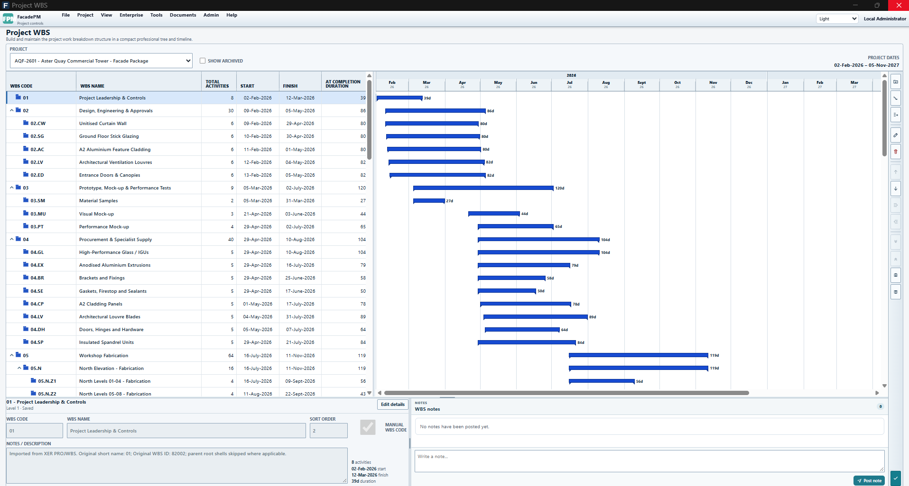The image size is (909, 486).
Task: Collapse the 05.N North Elevation node
Action: (x=19, y=368)
